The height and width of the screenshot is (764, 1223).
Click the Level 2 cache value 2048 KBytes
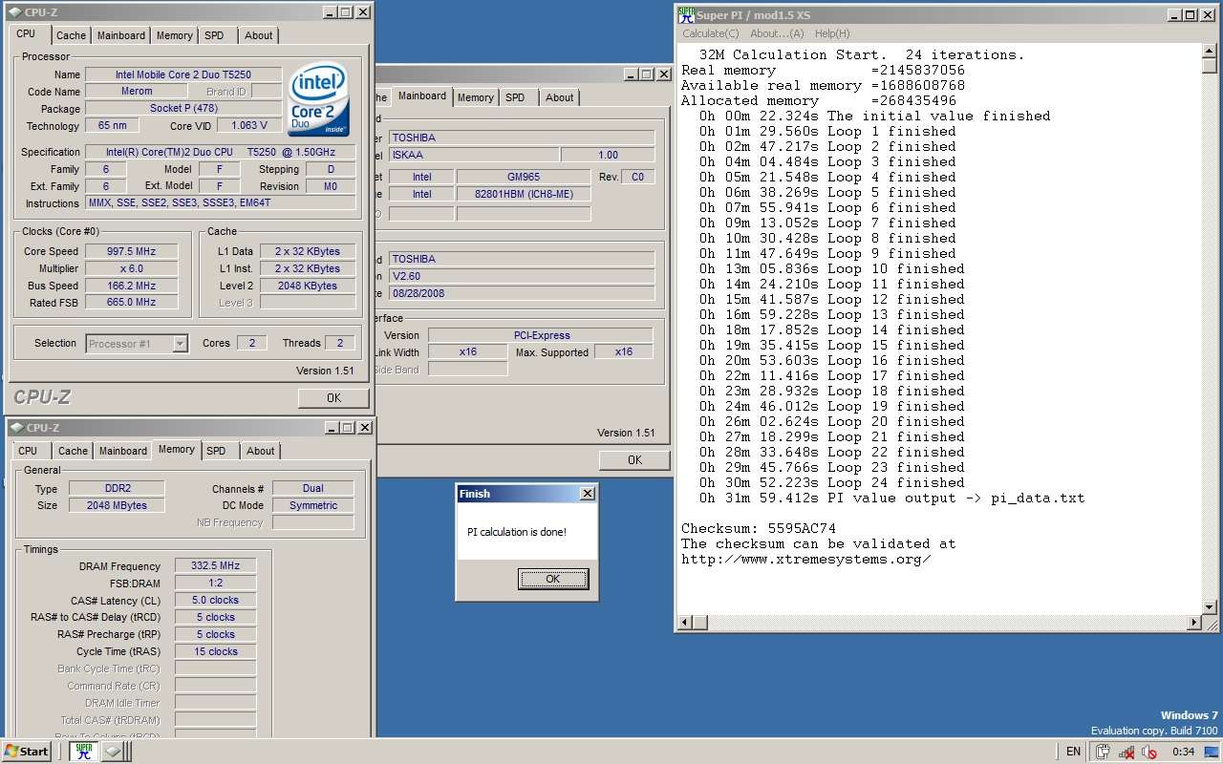[307, 286]
